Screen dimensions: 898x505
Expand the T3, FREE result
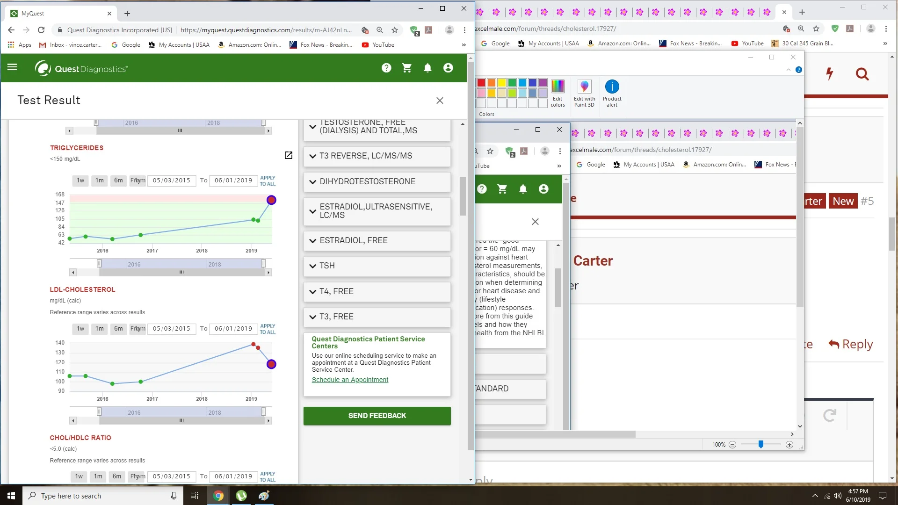click(x=377, y=317)
